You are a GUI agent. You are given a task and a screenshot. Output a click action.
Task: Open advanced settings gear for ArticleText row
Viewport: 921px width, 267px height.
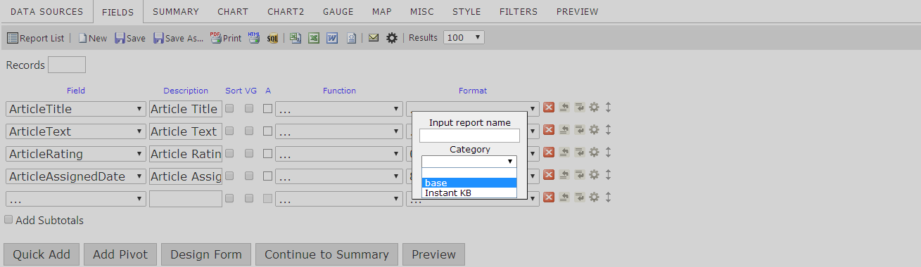pyautogui.click(x=595, y=130)
